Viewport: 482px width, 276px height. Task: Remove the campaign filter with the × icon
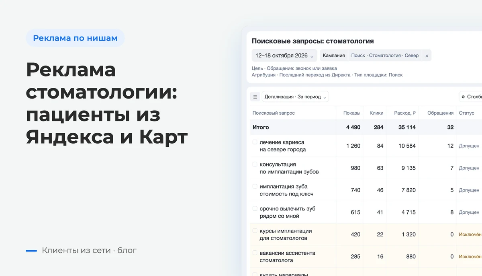(x=427, y=56)
